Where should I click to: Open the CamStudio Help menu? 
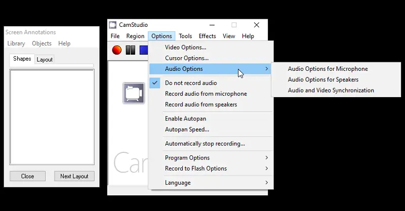tap(248, 36)
